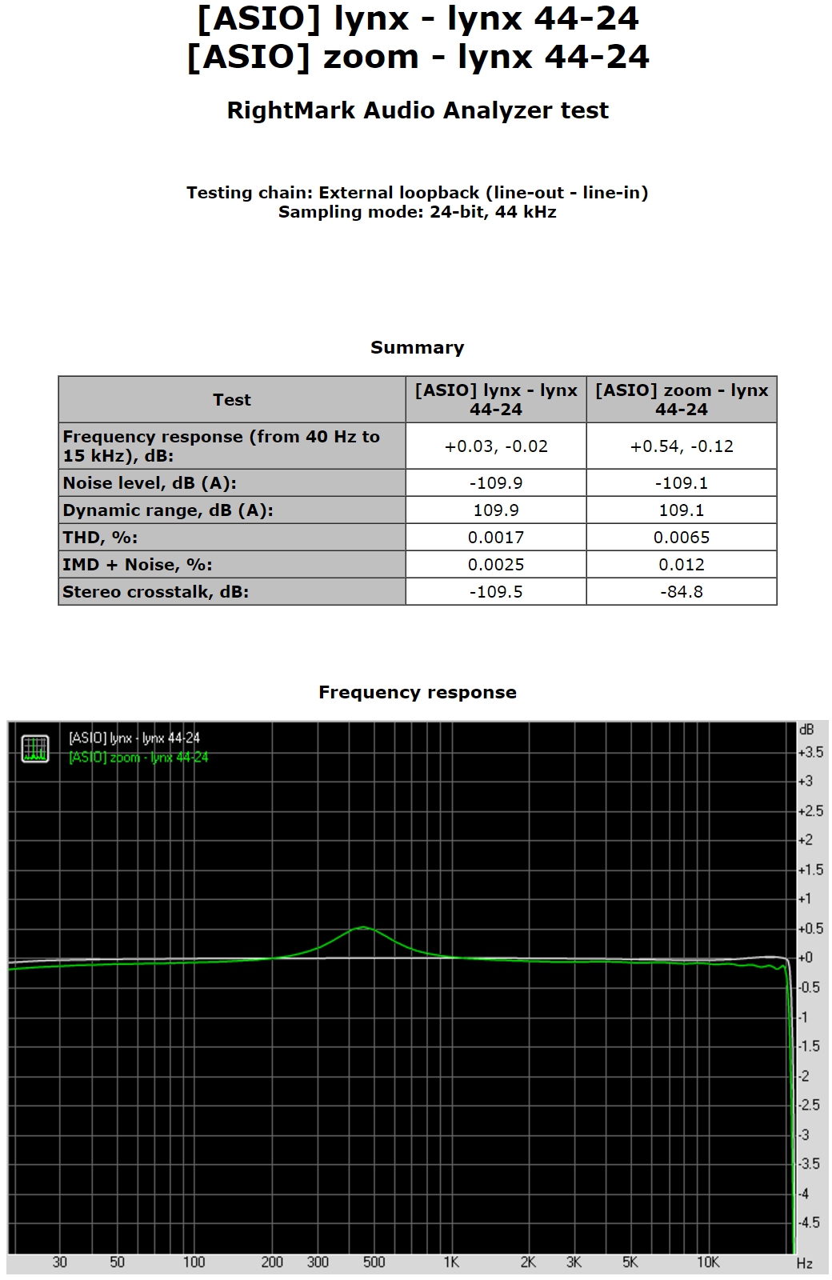
Task: Click the '+3.5' dB axis label
Action: 810,752
